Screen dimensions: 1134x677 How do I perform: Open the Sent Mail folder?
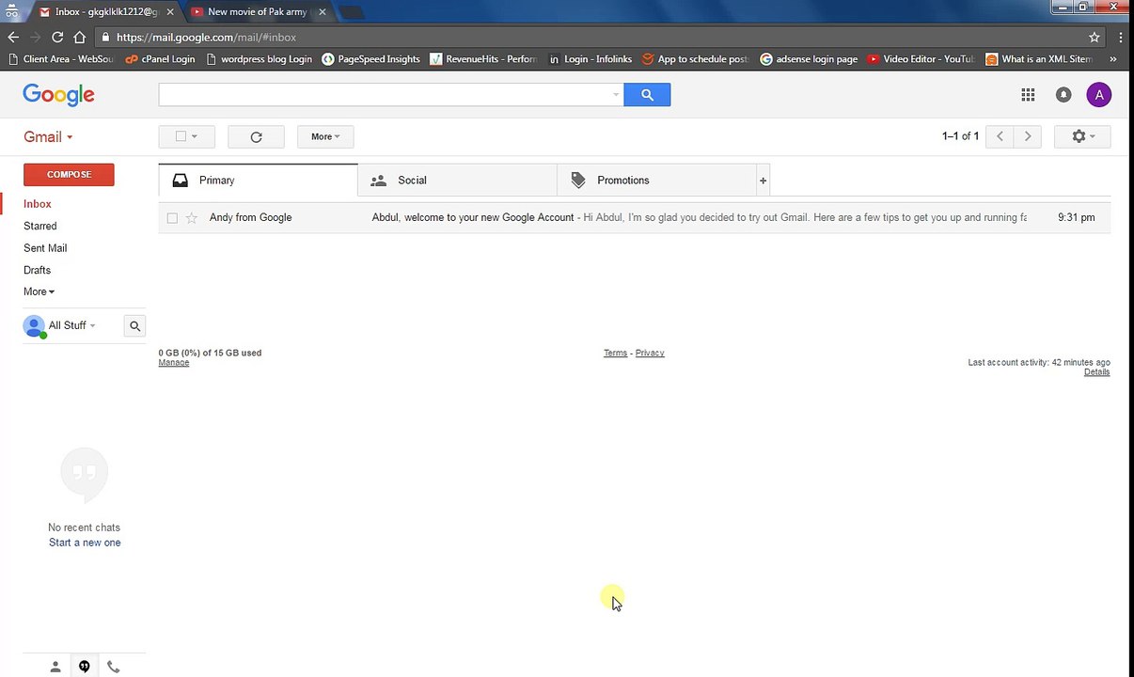[45, 247]
